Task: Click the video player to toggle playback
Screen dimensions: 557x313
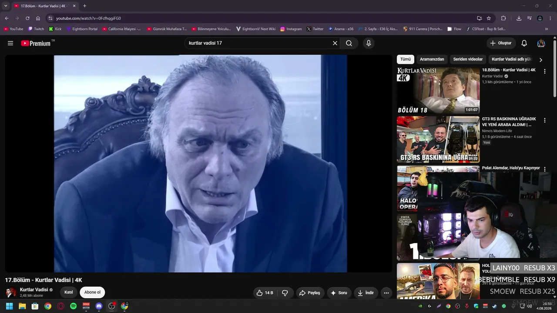Action: [198, 163]
